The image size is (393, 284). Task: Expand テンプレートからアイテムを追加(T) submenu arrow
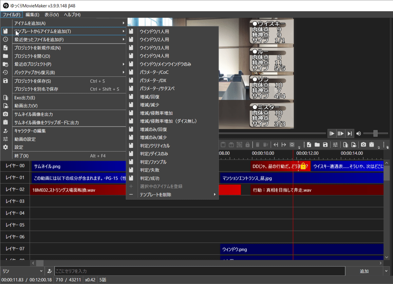click(123, 31)
